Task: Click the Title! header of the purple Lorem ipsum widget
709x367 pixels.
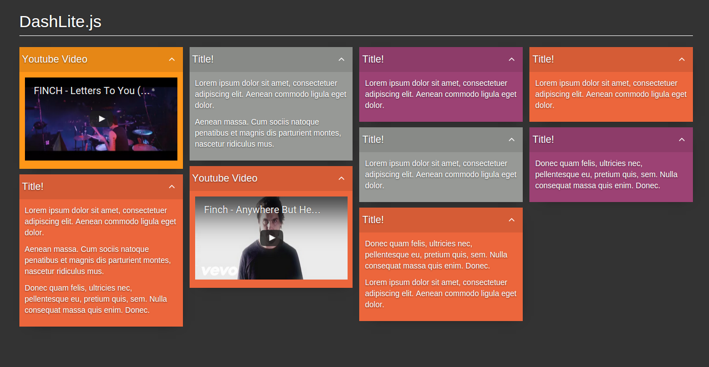Action: coord(373,59)
